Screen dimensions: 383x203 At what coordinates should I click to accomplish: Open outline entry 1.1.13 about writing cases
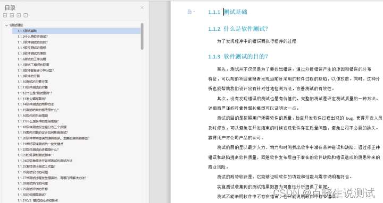tap(32, 99)
